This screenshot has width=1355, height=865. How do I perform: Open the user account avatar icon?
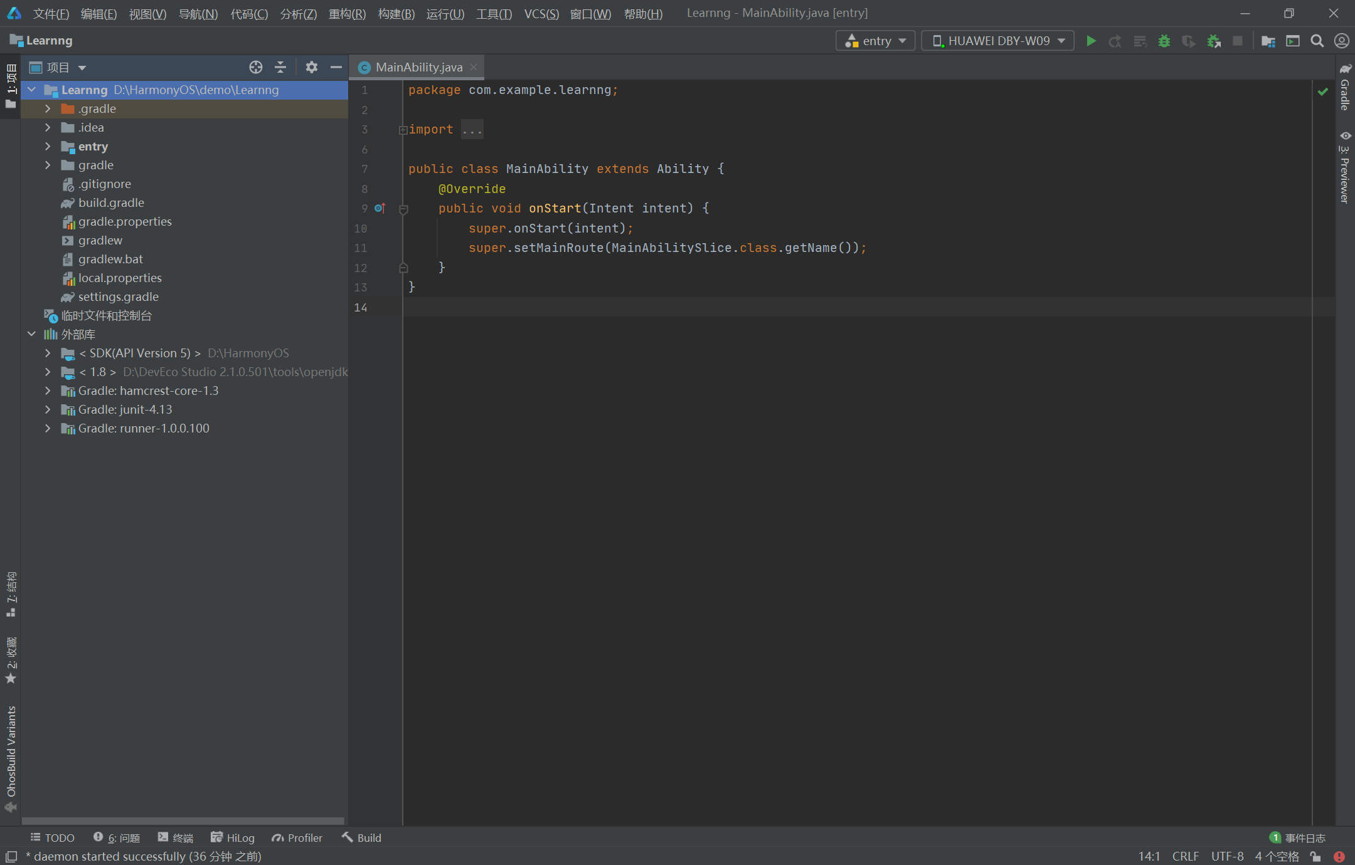1342,41
